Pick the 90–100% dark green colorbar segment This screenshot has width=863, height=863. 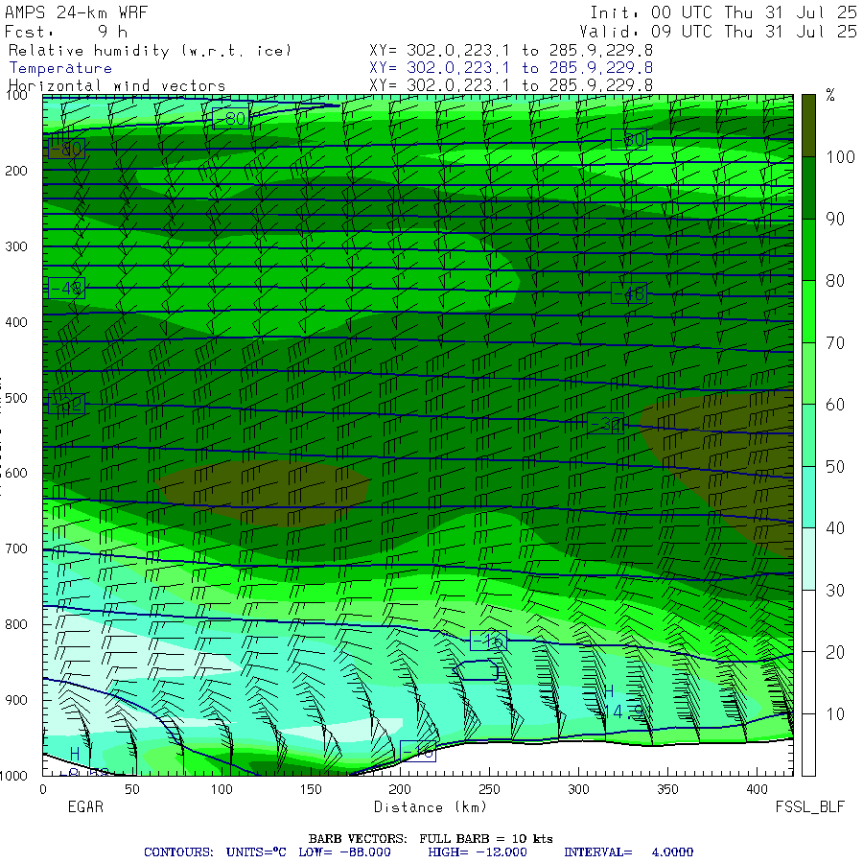(808, 188)
